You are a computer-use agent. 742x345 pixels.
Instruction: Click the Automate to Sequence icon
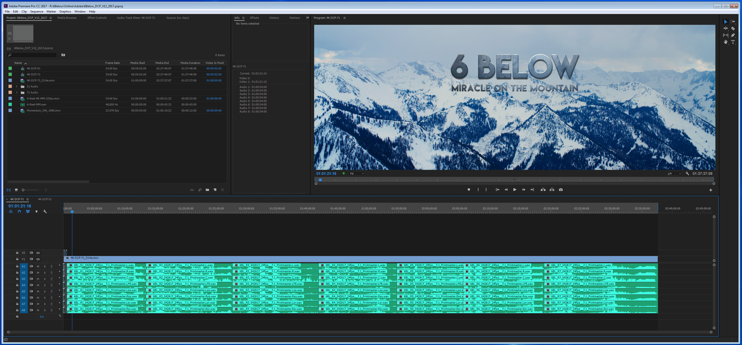click(192, 190)
